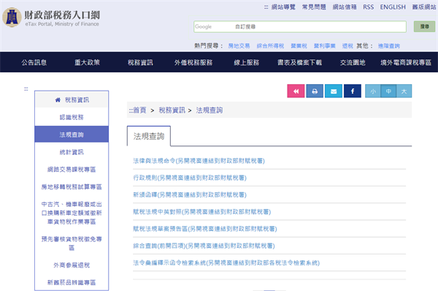Open 行政規則 link
438x291 pixels.
(x=190, y=178)
